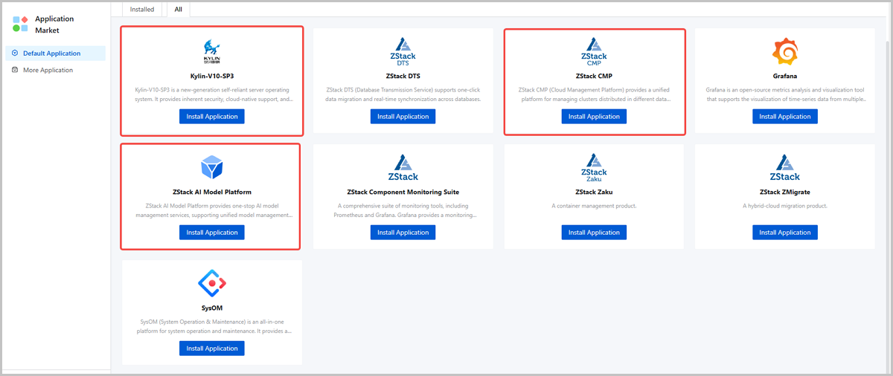Open Default Application in sidebar
Viewport: 893px width, 376px height.
tap(54, 54)
